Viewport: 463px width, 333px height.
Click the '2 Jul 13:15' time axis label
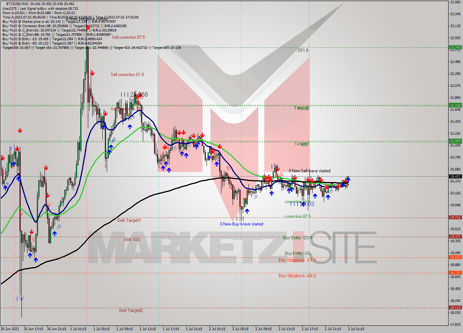click(x=286, y=329)
